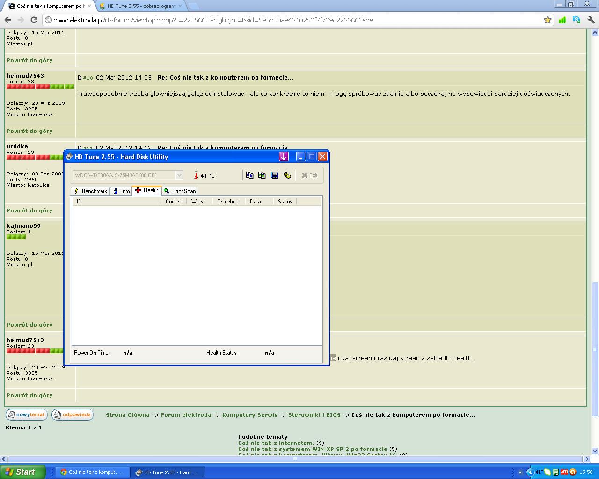The height and width of the screenshot is (479, 599).
Task: Click the 'Power On Time:' label in HD Tune
Action: click(92, 353)
